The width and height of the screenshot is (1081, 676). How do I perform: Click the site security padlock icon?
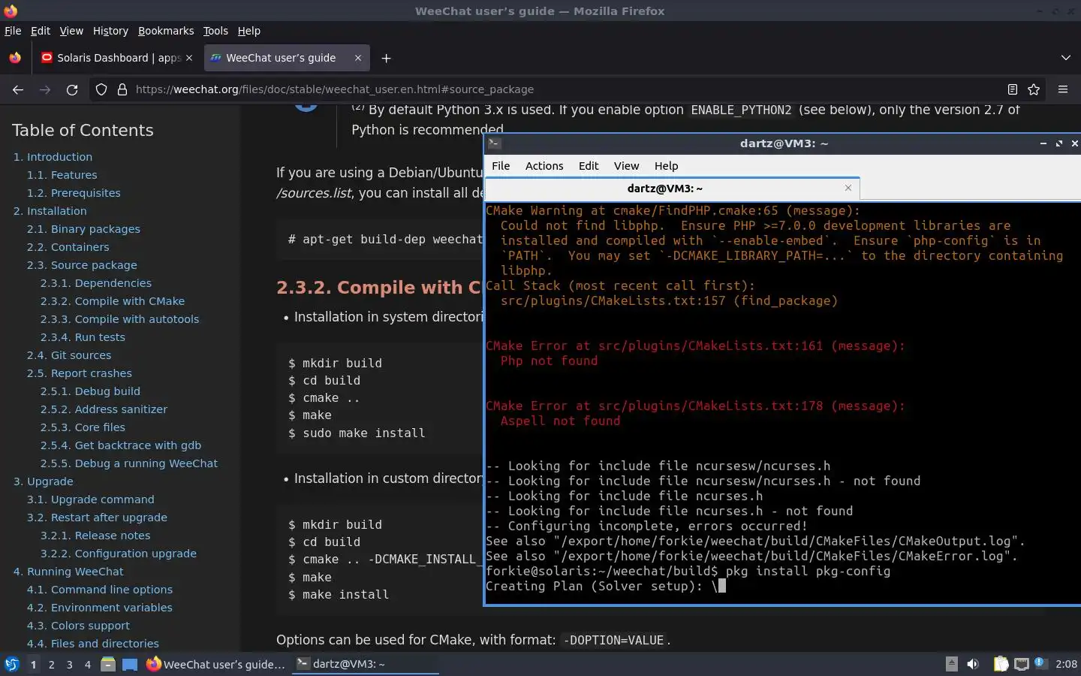coord(122,89)
